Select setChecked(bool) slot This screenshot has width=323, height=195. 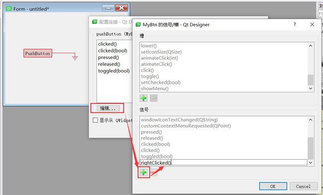pyautogui.click(x=161, y=82)
